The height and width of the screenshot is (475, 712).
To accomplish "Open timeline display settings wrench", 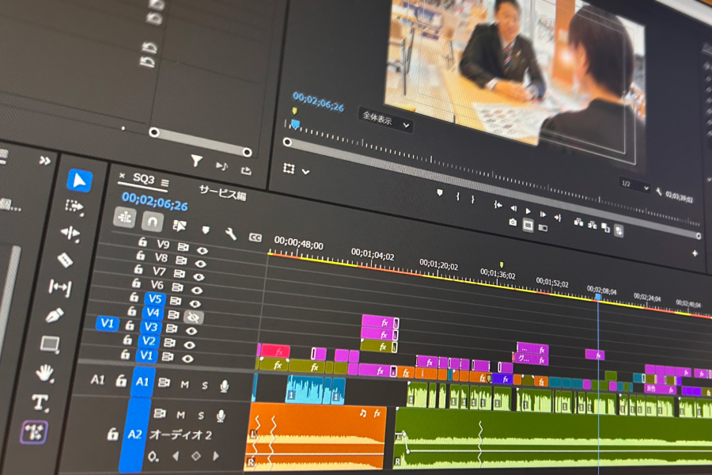I will 231,234.
